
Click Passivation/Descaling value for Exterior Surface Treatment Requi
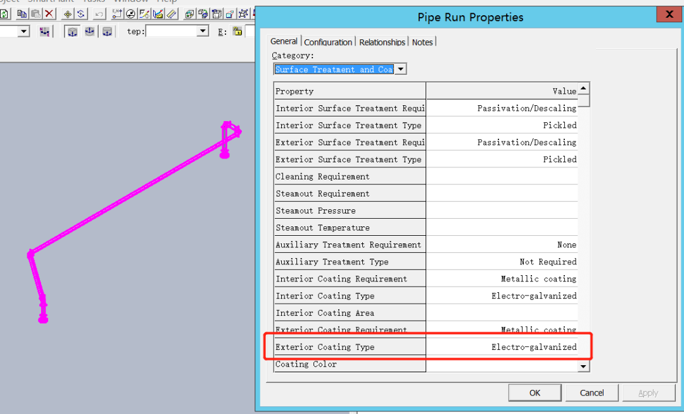tap(502, 142)
